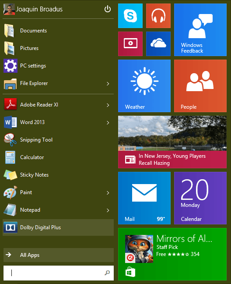Open the Calendar tile showing Monday 20
The image size is (231, 284).
click(x=200, y=198)
